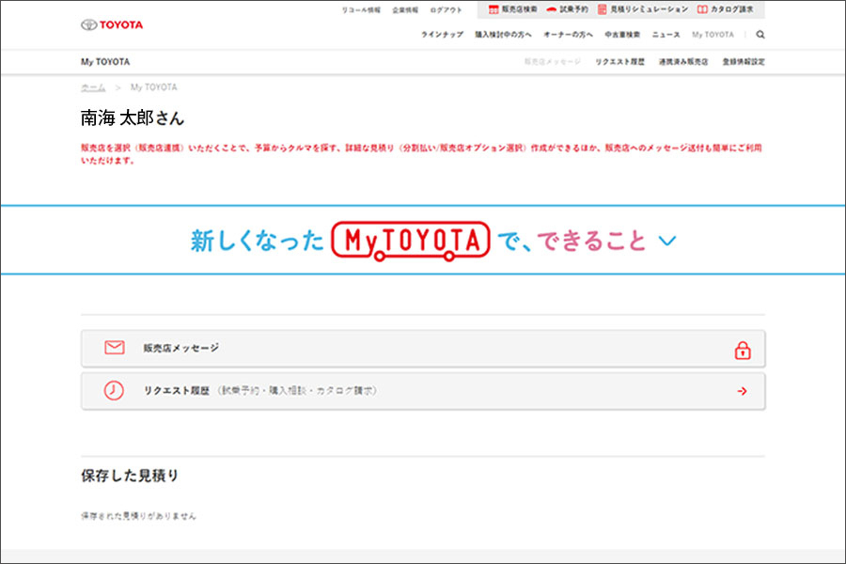The height and width of the screenshot is (564, 846).
Task: Open the オーナーの方へ menu
Action: (568, 35)
